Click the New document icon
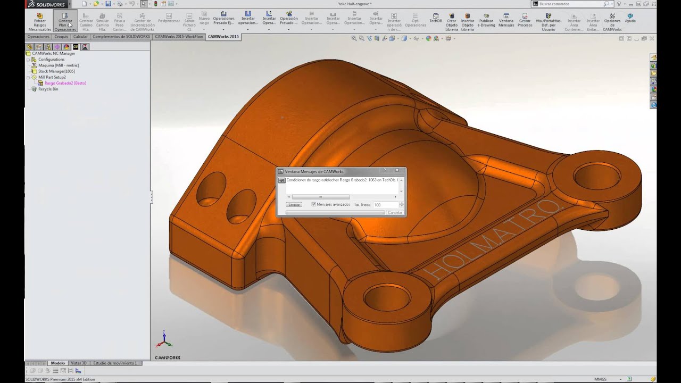 click(x=84, y=4)
